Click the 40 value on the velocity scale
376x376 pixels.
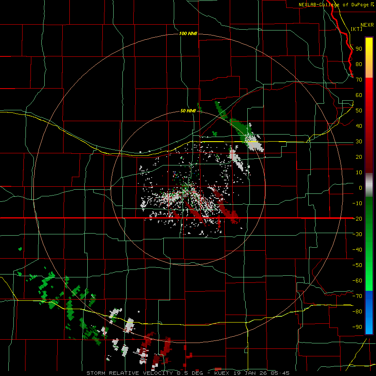359,126
